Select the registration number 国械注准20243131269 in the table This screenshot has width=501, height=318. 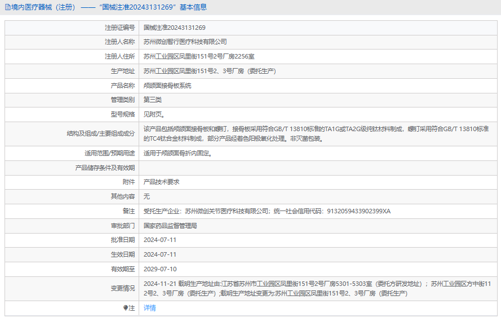click(x=174, y=28)
